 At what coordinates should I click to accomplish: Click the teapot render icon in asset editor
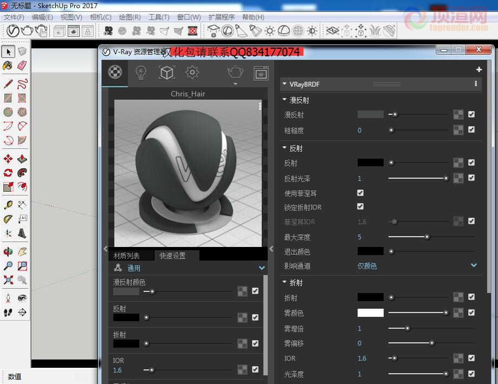(235, 73)
